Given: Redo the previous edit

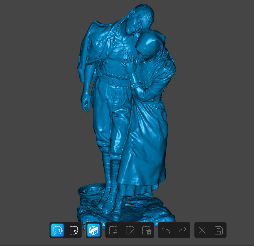Looking at the screenshot, I should pos(182,230).
